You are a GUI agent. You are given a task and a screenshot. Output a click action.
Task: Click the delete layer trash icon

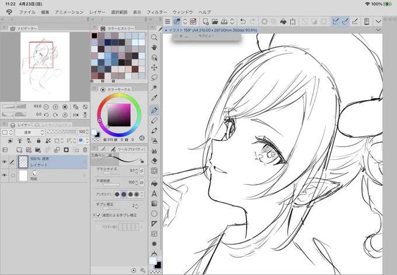pyautogui.click(x=85, y=150)
